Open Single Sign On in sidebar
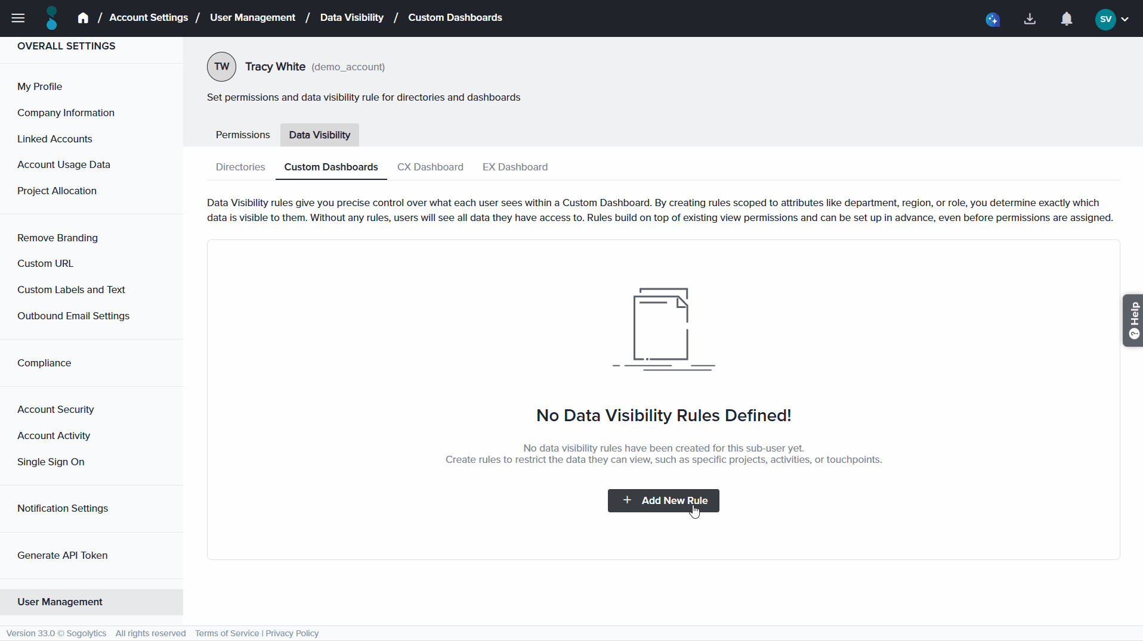This screenshot has height=641, width=1143. point(51,462)
